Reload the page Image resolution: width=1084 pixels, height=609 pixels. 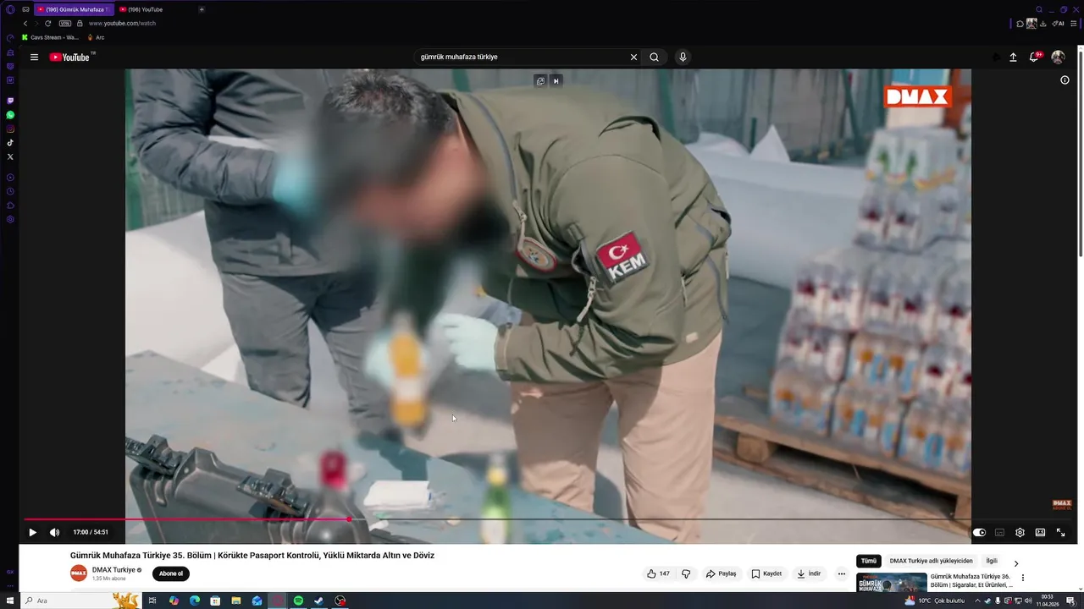(x=47, y=24)
